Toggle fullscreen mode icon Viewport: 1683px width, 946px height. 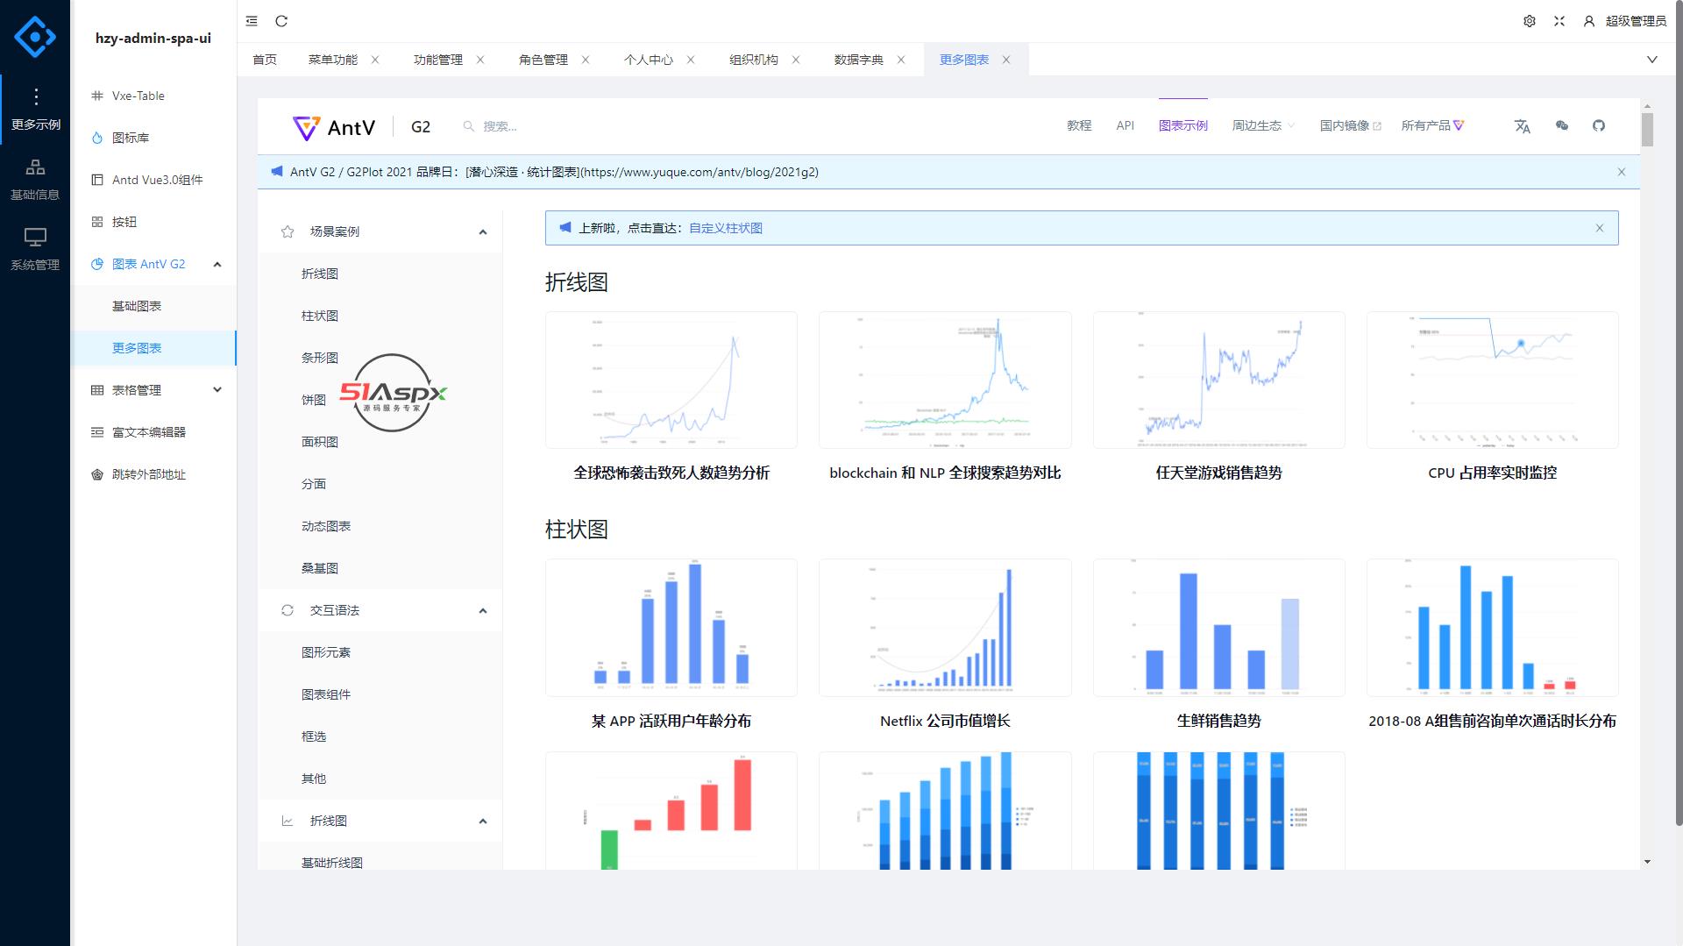(1559, 21)
